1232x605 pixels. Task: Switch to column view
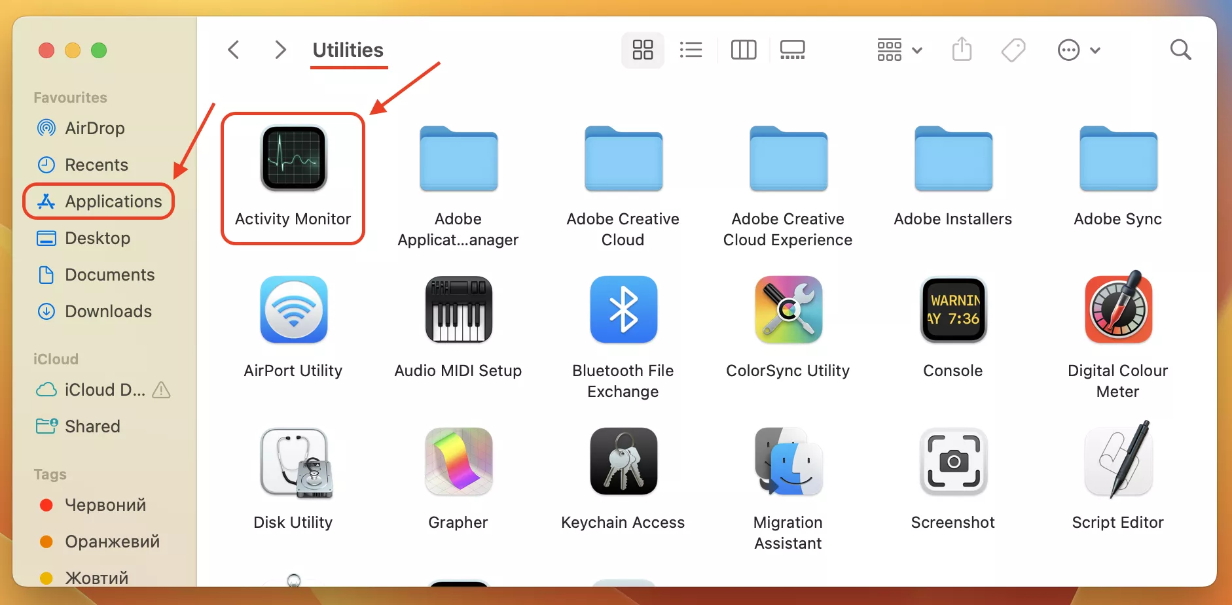coord(744,50)
